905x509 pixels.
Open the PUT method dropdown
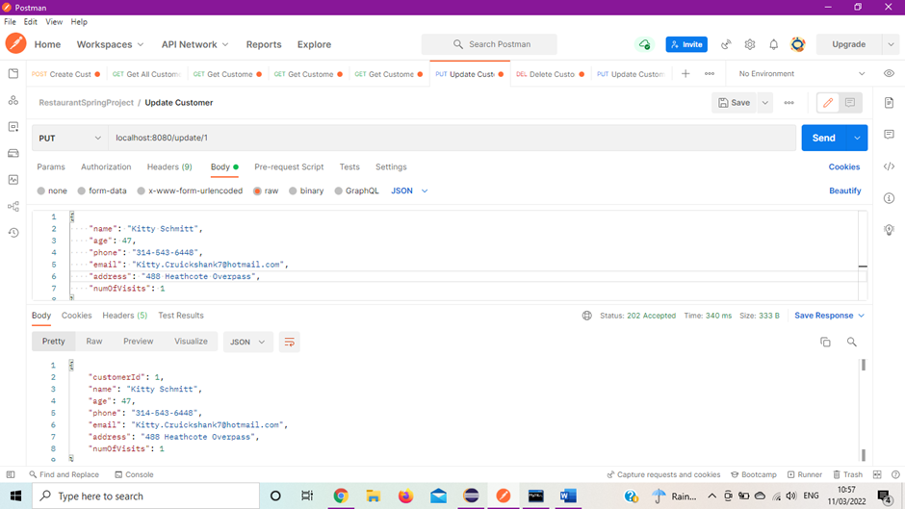pyautogui.click(x=69, y=138)
